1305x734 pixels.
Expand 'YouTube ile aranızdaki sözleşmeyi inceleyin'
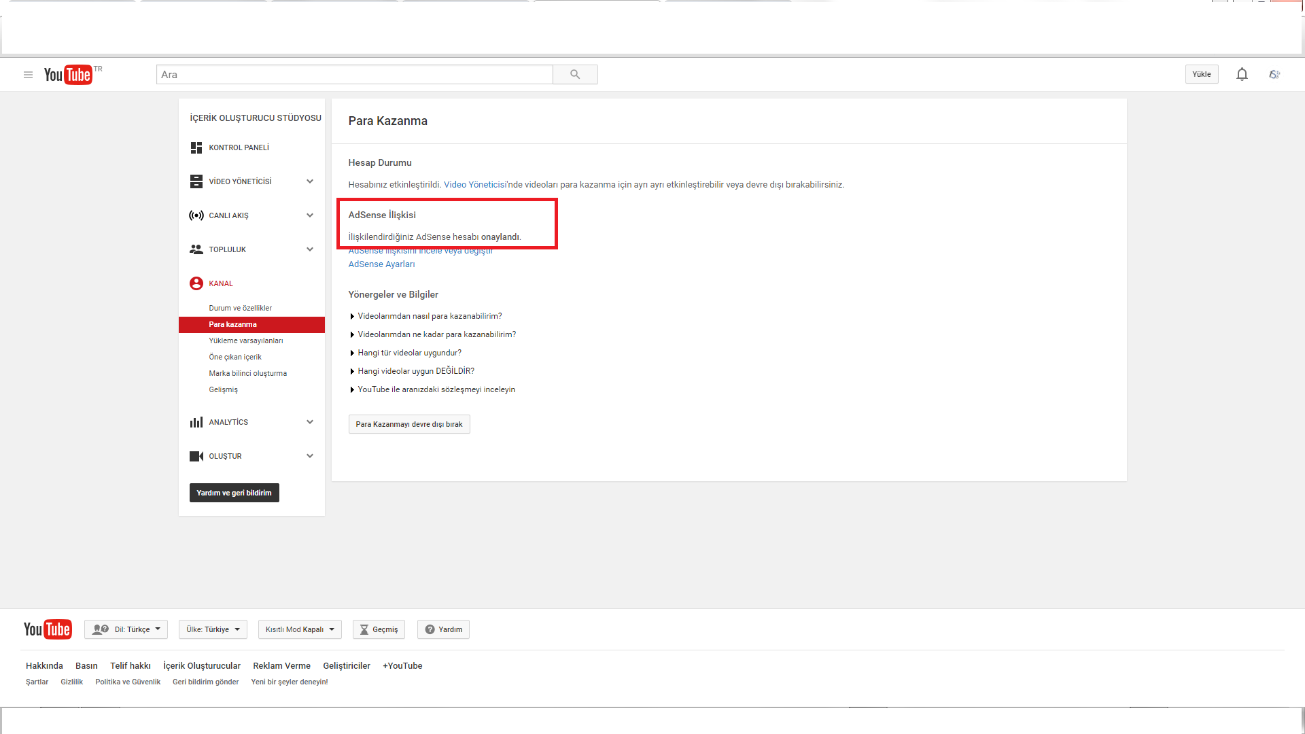(x=432, y=389)
